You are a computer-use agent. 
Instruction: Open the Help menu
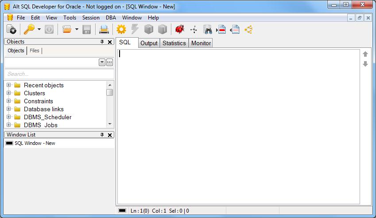pyautogui.click(x=153, y=18)
